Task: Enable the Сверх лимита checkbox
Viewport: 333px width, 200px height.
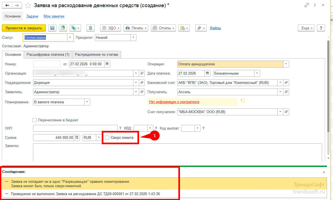Action: (x=107, y=137)
